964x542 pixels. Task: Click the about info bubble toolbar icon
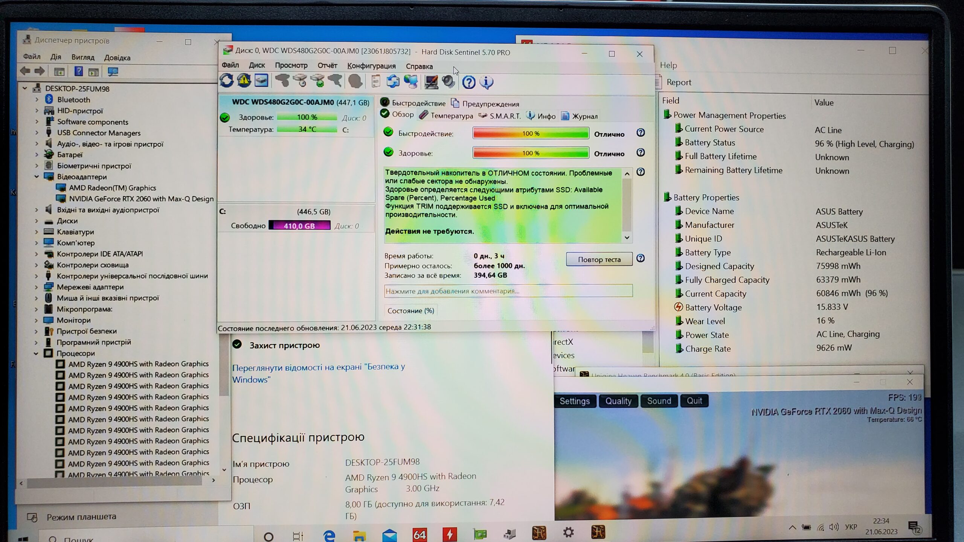point(486,82)
